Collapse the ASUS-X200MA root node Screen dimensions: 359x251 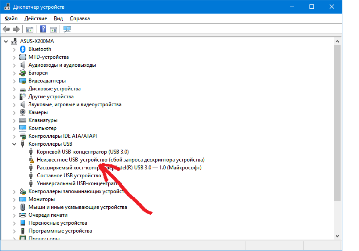tap(6, 41)
